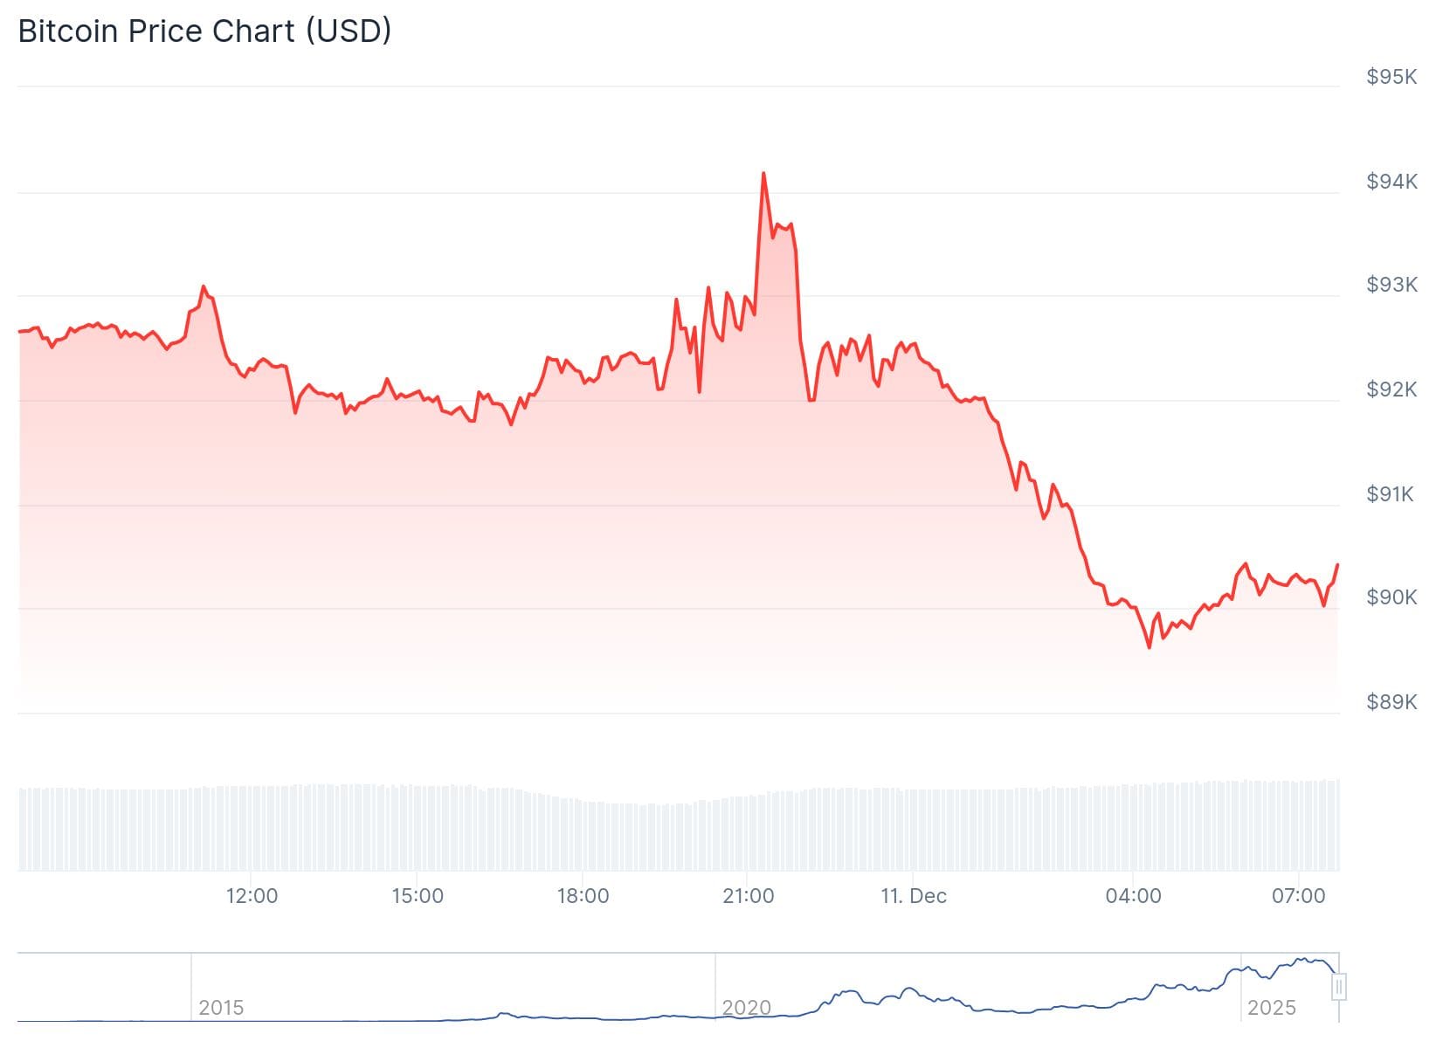Select the 07:00 time axis label
Screen dimensions: 1436x1048
click(x=1299, y=896)
